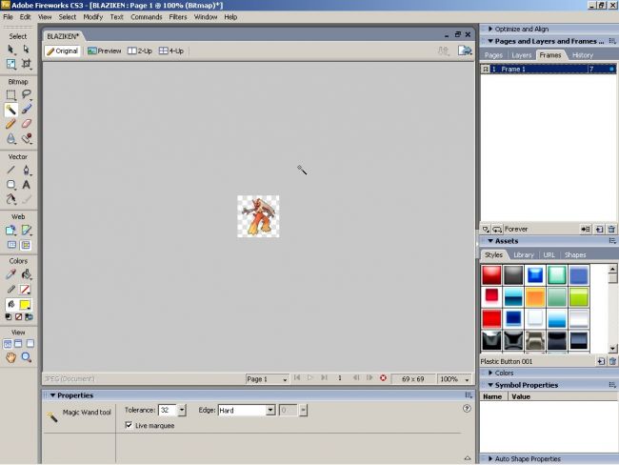Choose the Text tool
The height and width of the screenshot is (465, 619).
[26, 185]
